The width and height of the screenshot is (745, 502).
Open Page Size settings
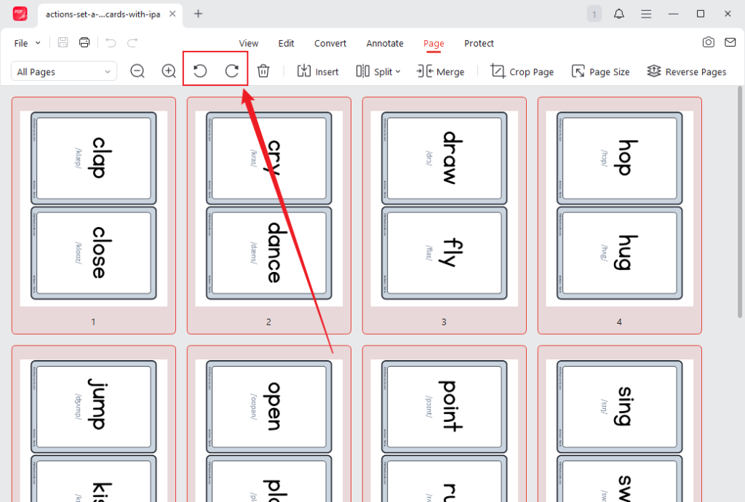(600, 71)
